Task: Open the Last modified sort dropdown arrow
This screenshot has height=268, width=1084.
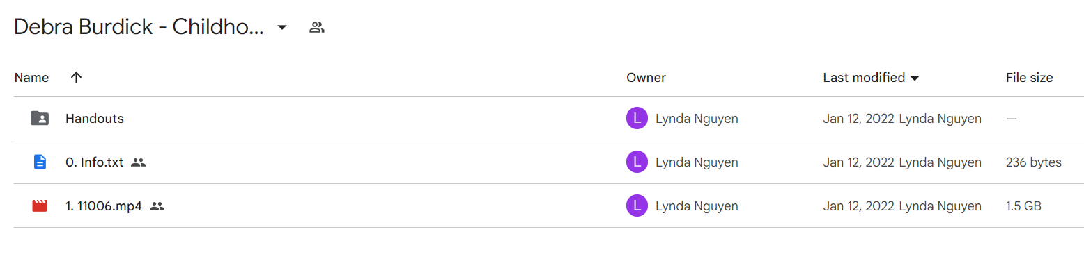Action: point(915,78)
